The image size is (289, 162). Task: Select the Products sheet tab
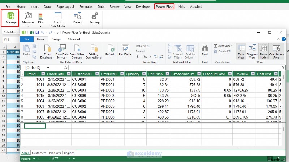(x=55, y=153)
